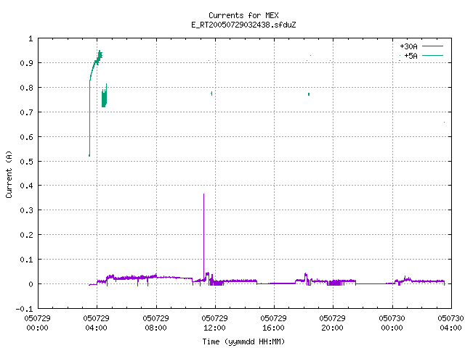Click the y-axis tick label '1'

click(31, 38)
